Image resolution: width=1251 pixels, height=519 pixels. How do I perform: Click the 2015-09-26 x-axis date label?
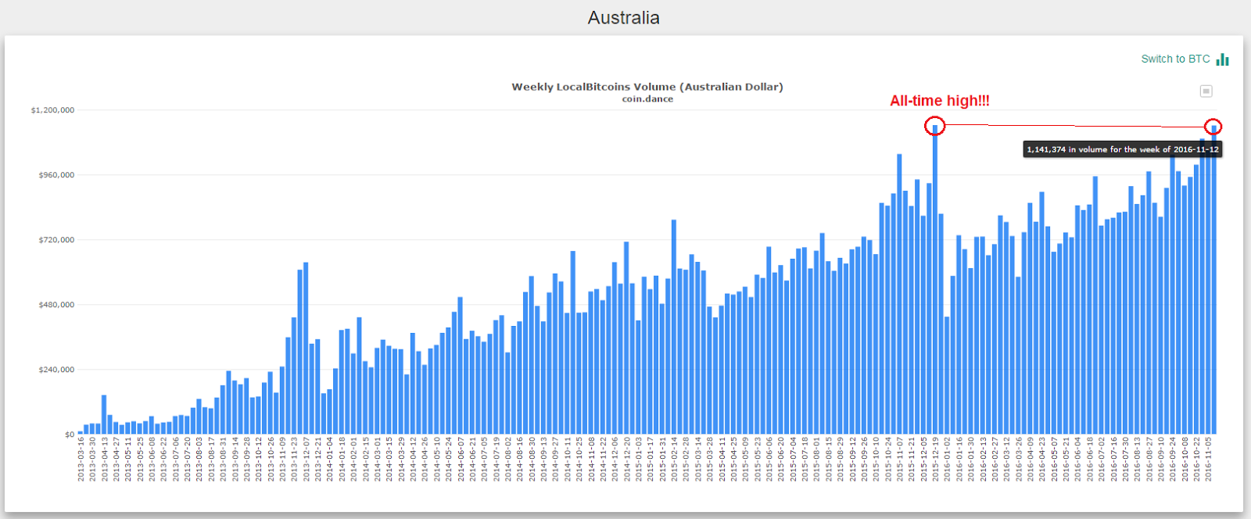point(864,459)
